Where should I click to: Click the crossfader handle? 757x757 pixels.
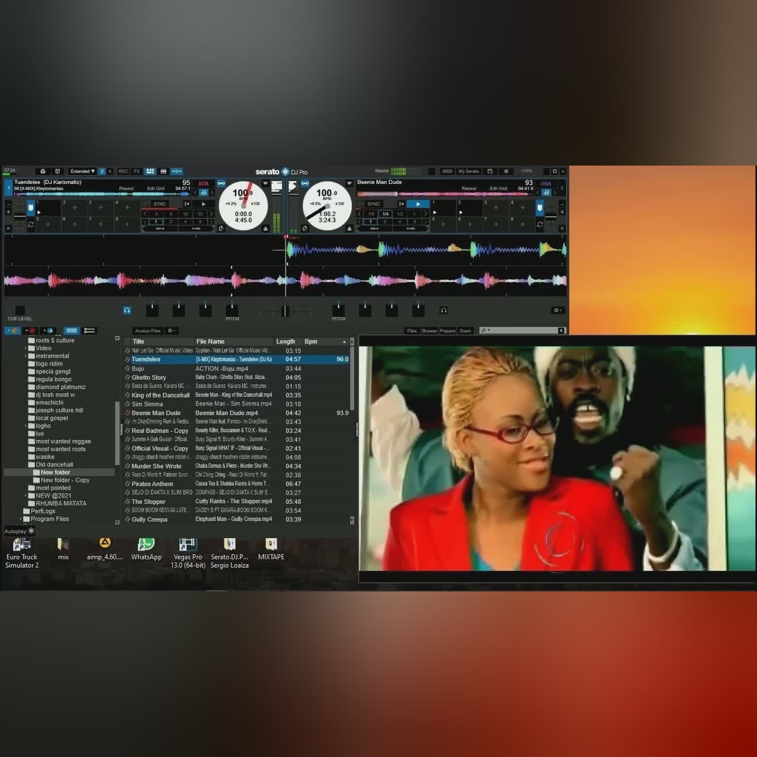coord(286,310)
